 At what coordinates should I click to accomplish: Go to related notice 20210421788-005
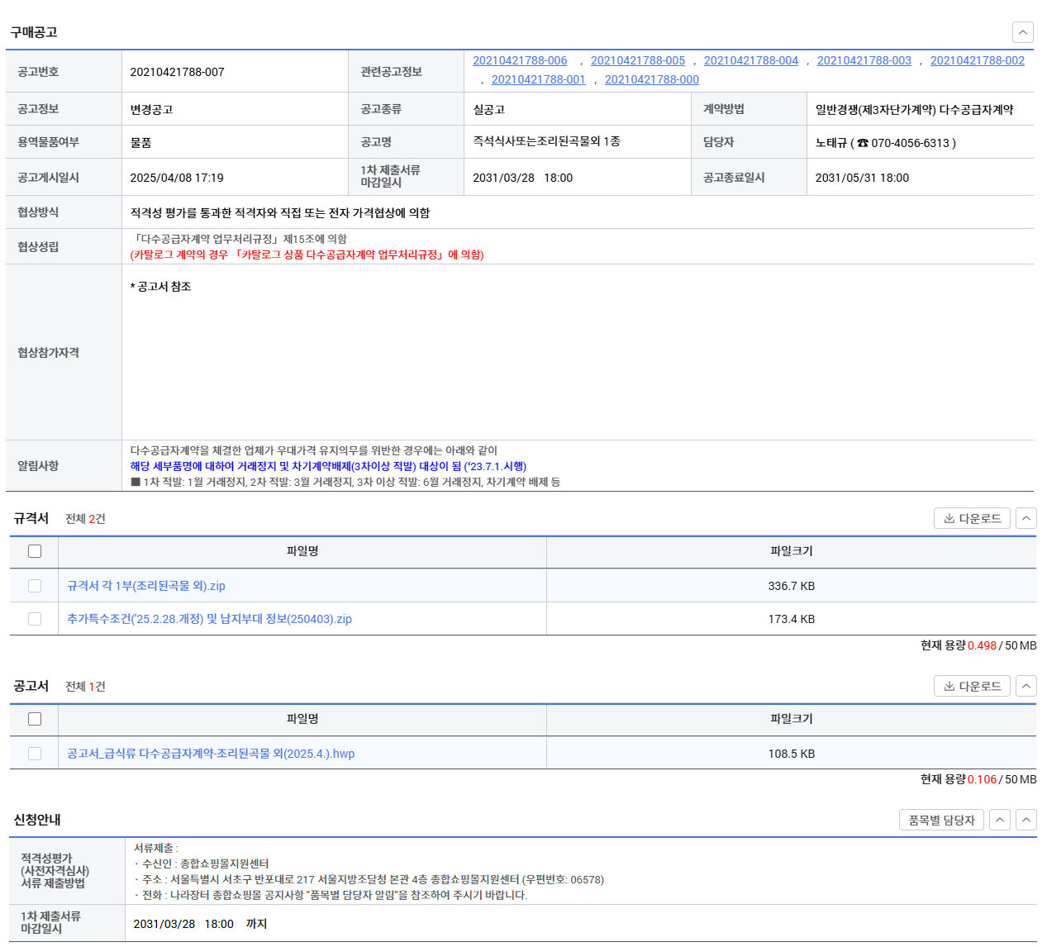637,60
